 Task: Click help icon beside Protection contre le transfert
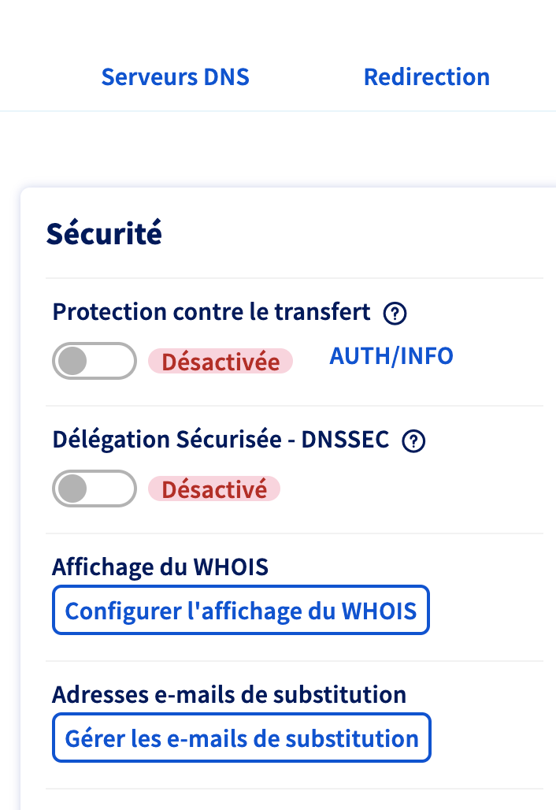click(395, 314)
